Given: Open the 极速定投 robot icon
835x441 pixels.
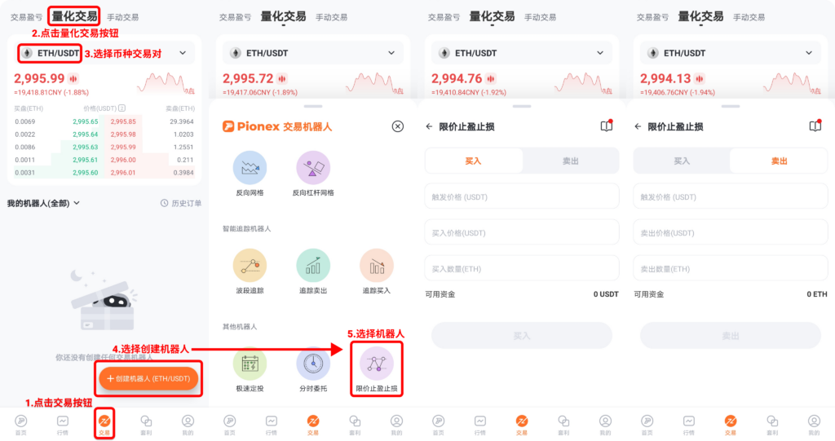Looking at the screenshot, I should [x=250, y=364].
